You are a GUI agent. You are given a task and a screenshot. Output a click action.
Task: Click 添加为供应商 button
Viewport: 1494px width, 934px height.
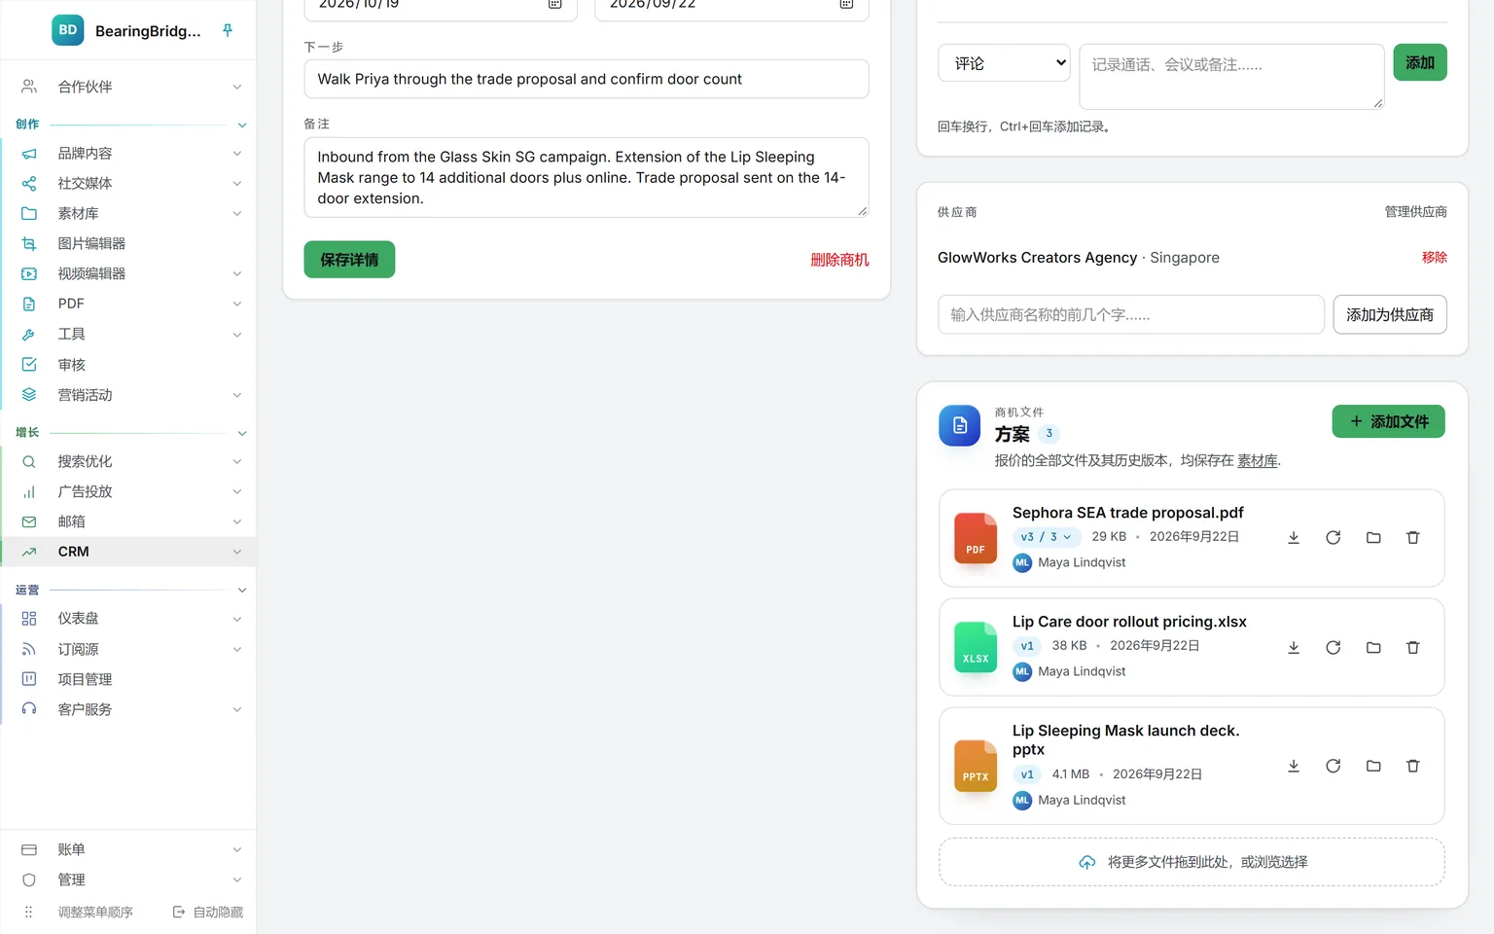click(1390, 314)
